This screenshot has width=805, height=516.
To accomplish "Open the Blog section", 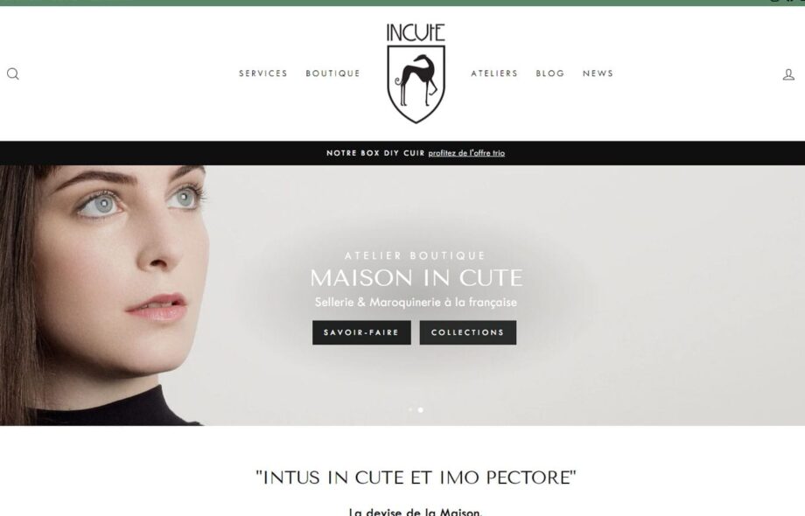I will (x=549, y=73).
